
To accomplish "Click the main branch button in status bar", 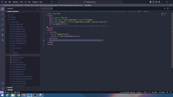I will [x=7, y=92].
